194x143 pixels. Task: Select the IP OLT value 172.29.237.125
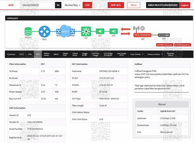click(107, 78)
